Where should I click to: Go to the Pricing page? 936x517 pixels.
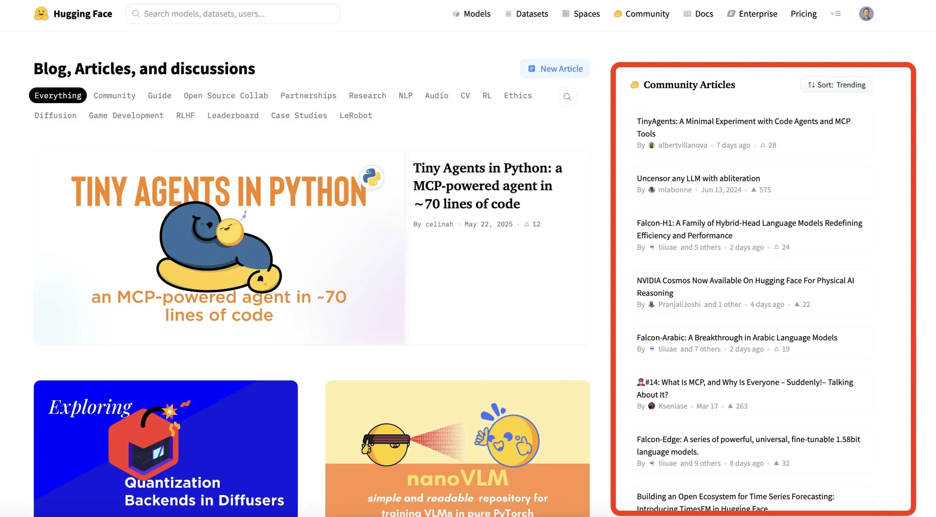tap(804, 14)
